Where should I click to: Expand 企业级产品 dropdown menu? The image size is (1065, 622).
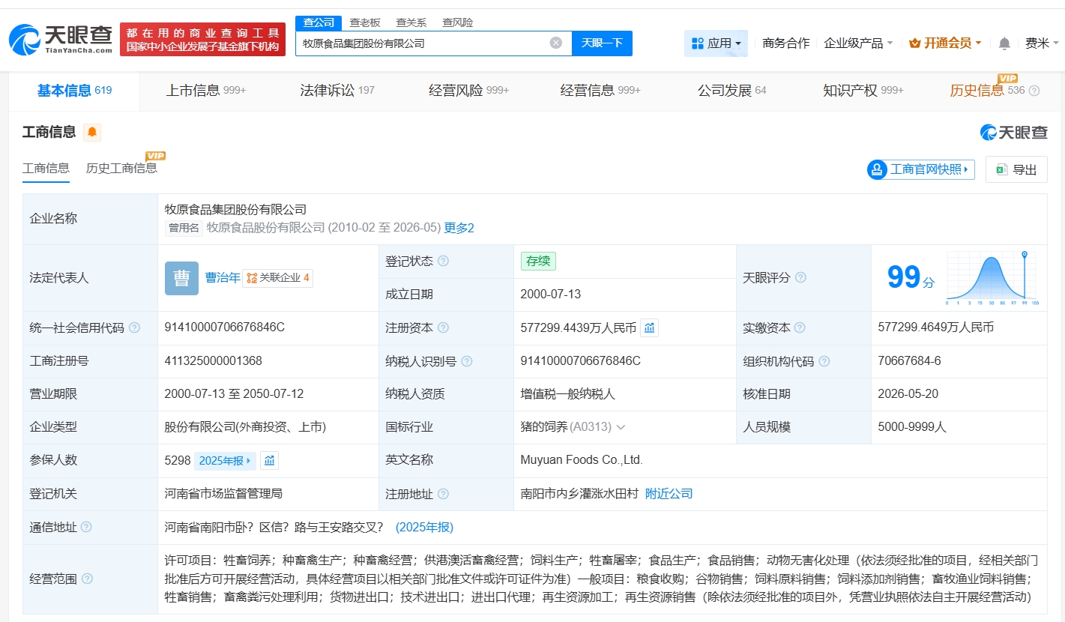(858, 43)
